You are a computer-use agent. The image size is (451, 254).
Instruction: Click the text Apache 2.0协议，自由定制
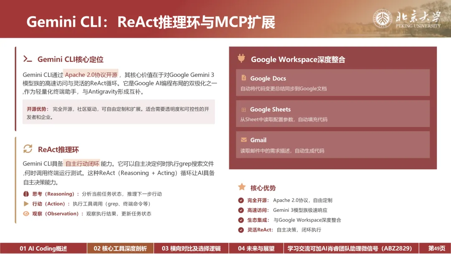click(303, 200)
